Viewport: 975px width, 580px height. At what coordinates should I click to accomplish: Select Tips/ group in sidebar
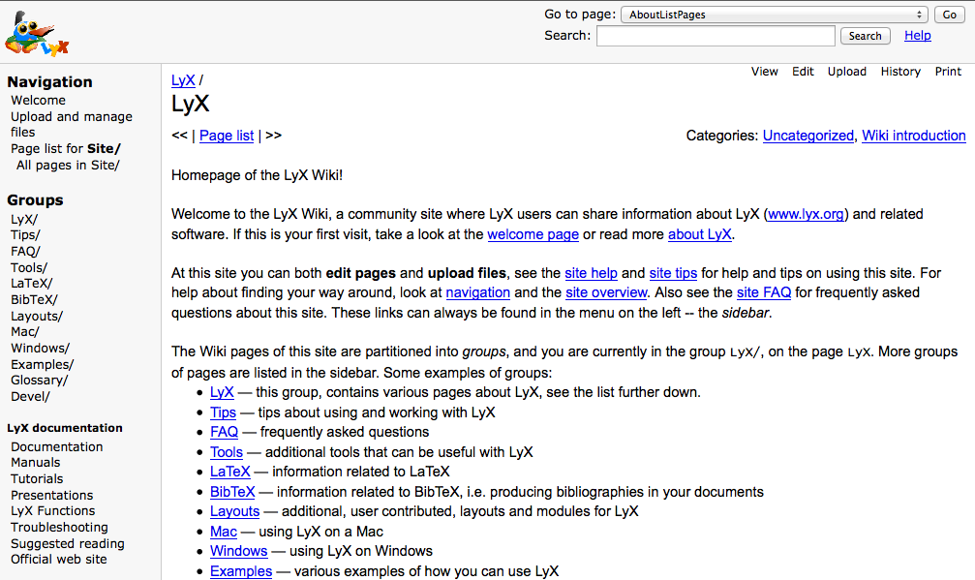tap(25, 235)
